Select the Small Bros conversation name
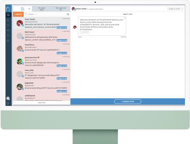This screenshot has width=190, height=144. coord(29,45)
